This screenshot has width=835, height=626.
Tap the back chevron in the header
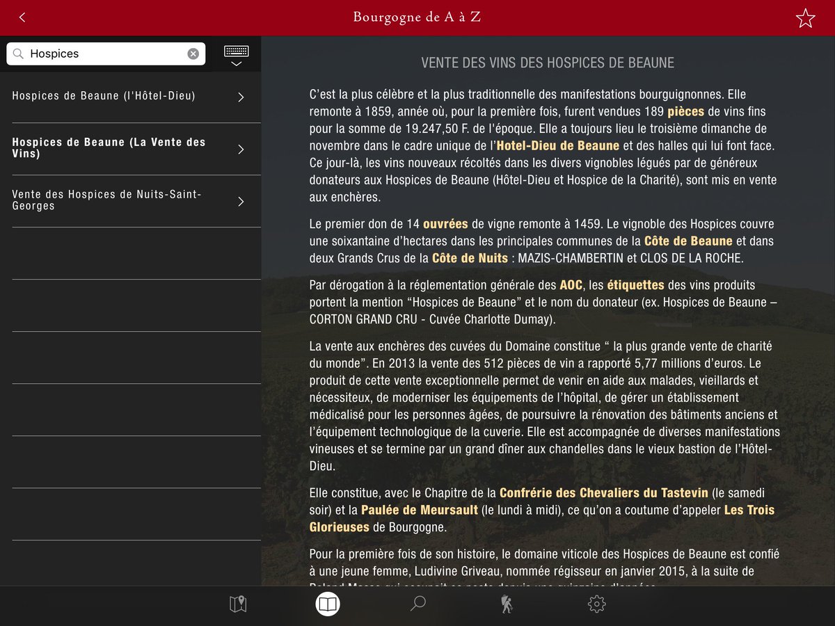[22, 17]
